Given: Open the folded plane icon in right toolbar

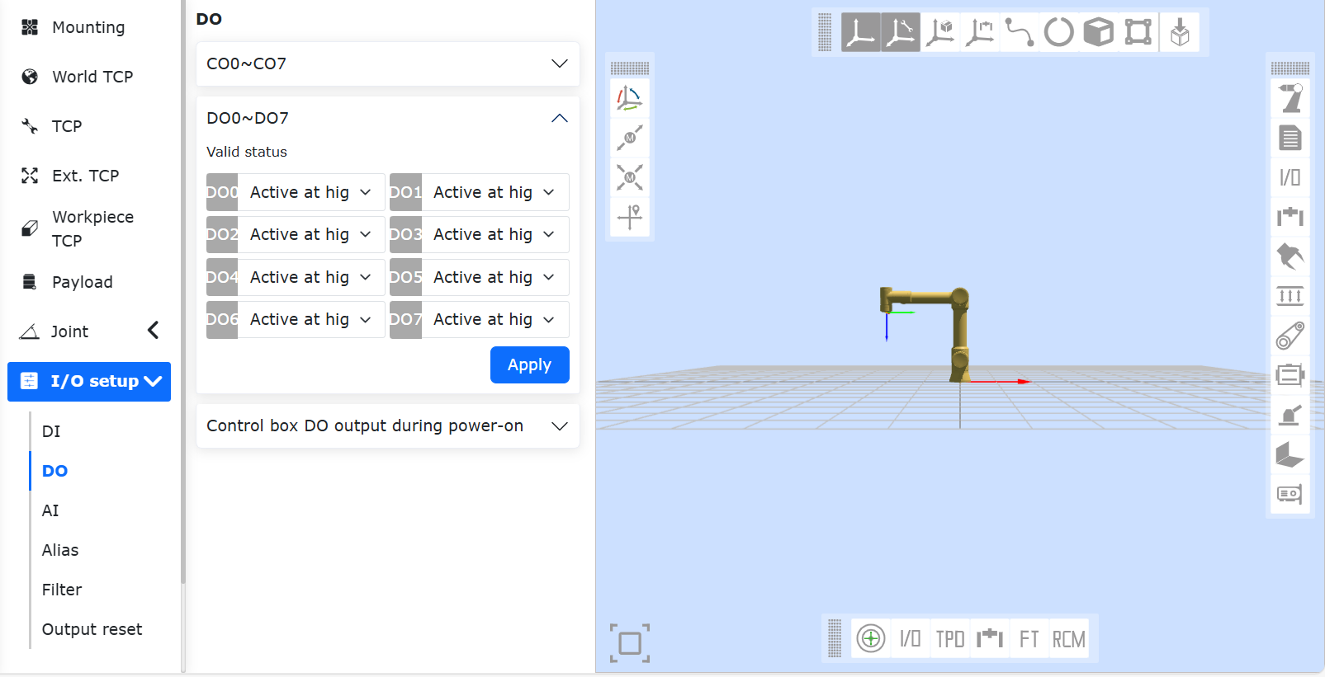Looking at the screenshot, I should tap(1290, 454).
